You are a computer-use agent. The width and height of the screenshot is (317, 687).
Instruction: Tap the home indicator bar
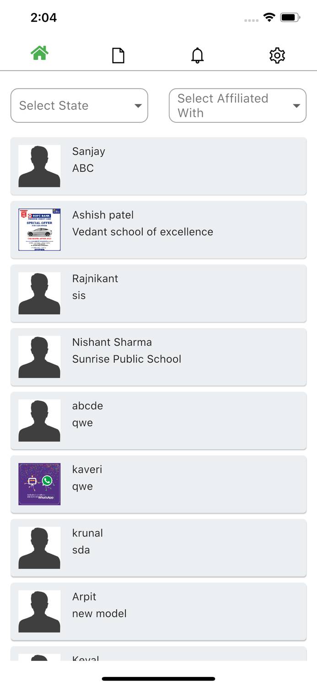(x=158, y=679)
